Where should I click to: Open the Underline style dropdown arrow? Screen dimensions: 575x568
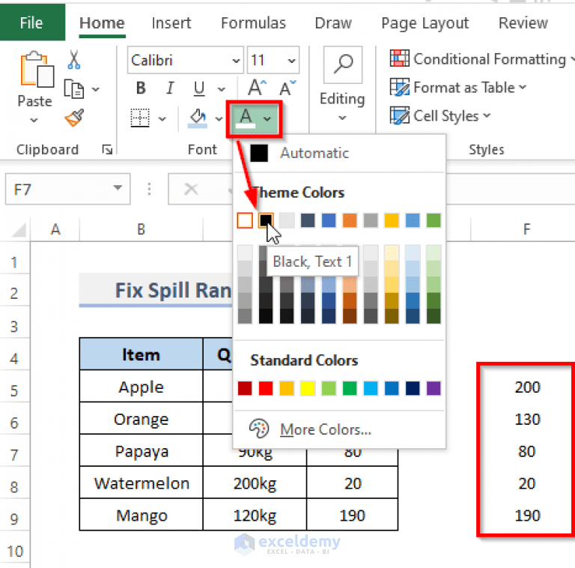click(221, 89)
